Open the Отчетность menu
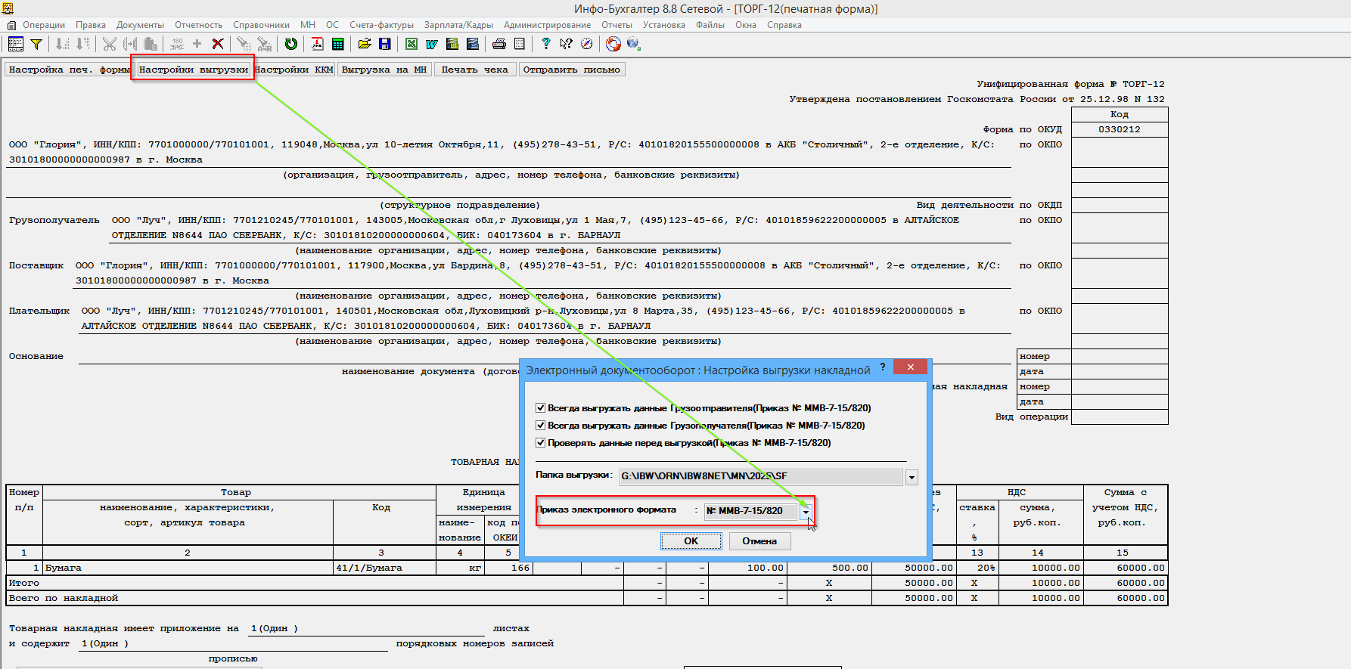The height and width of the screenshot is (669, 1351). (199, 25)
